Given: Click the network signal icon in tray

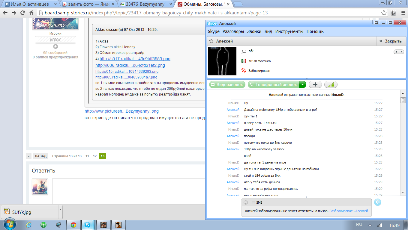Looking at the screenshot, I should (379, 225).
